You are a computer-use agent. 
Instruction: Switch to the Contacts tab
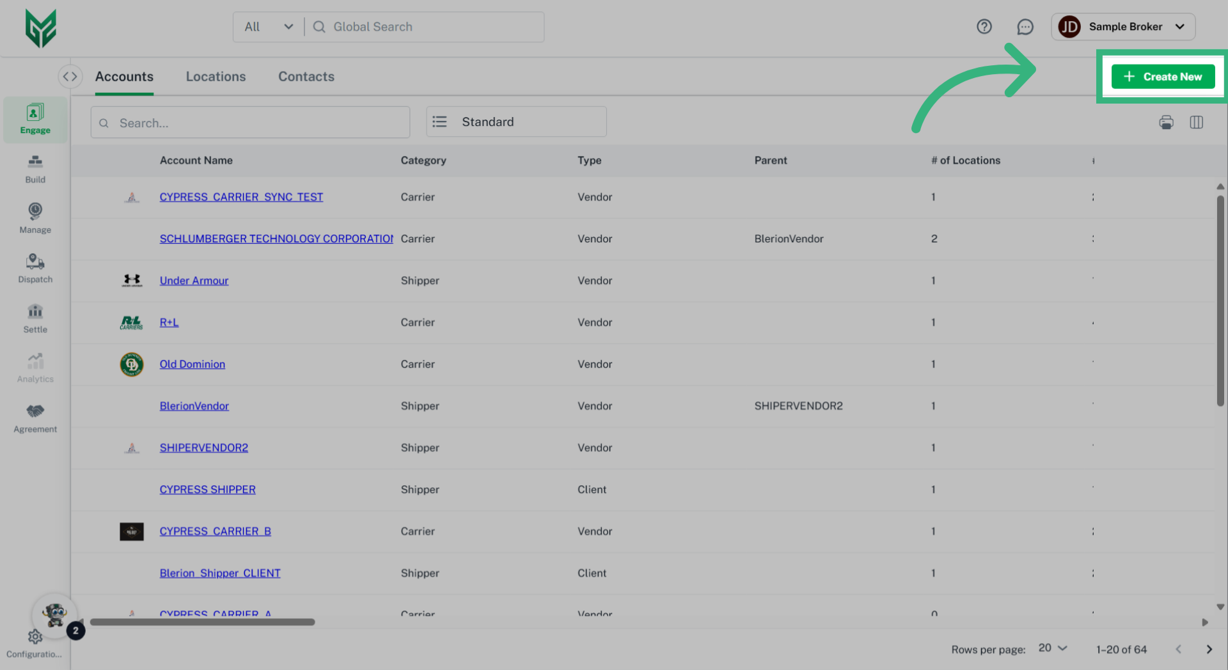(306, 77)
